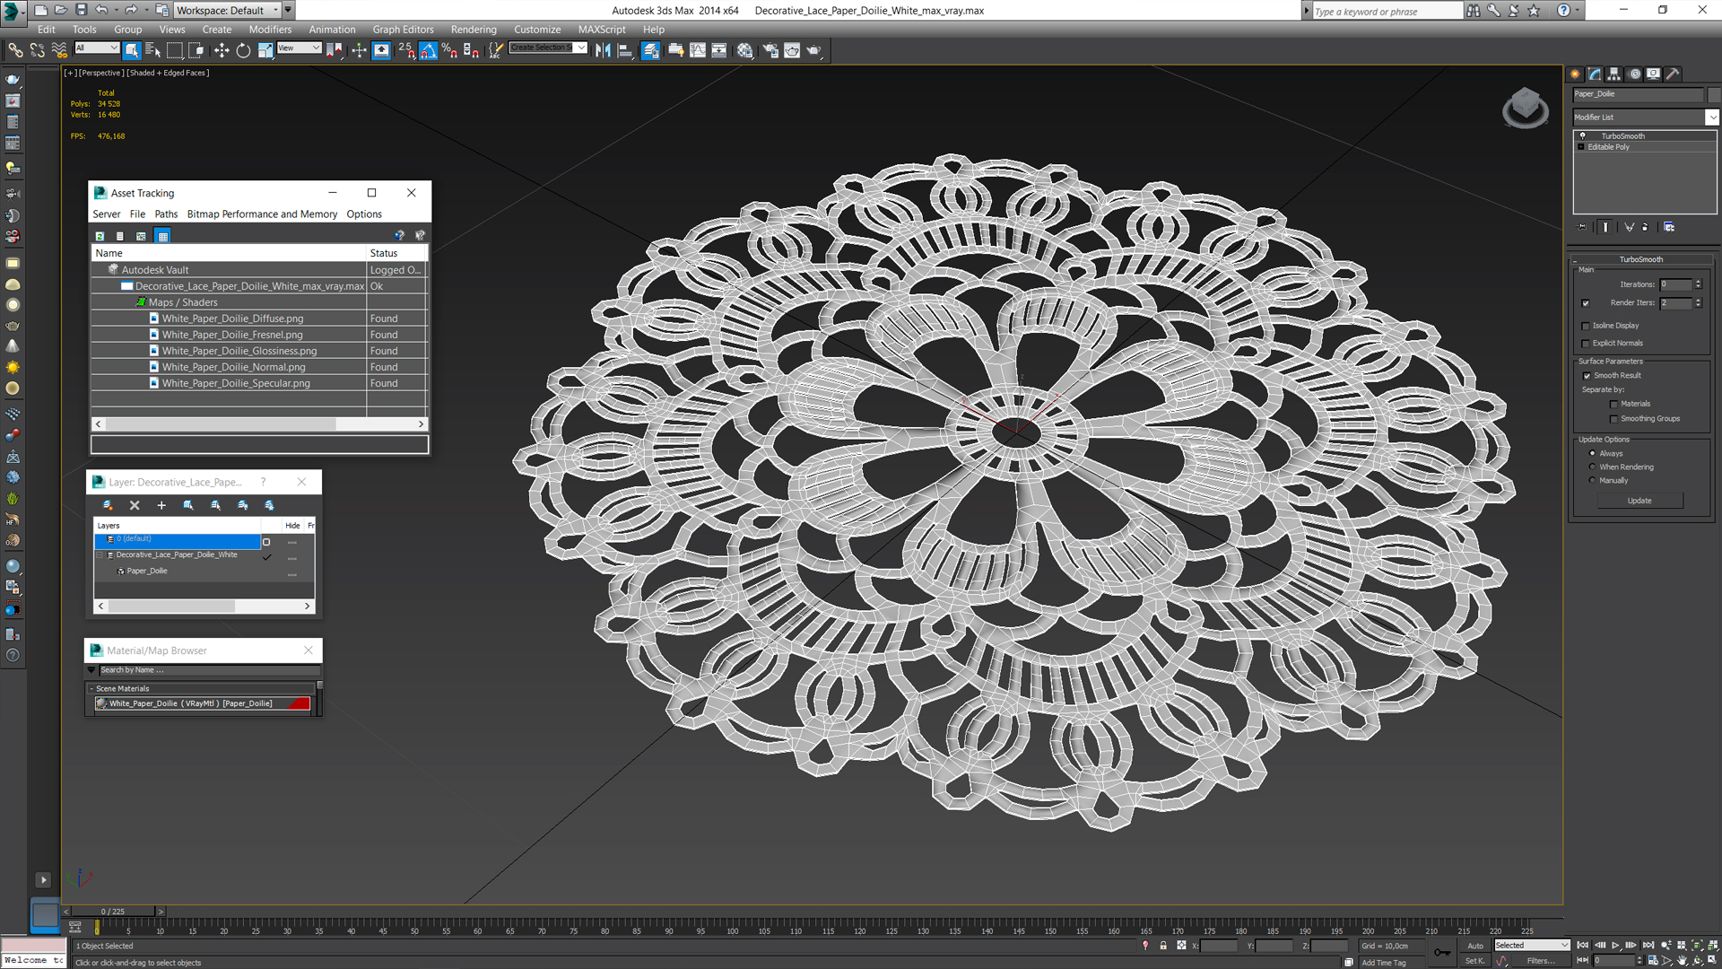Toggle Angle Snap in main toolbar
Viewport: 1722px width, 969px height.
click(428, 51)
